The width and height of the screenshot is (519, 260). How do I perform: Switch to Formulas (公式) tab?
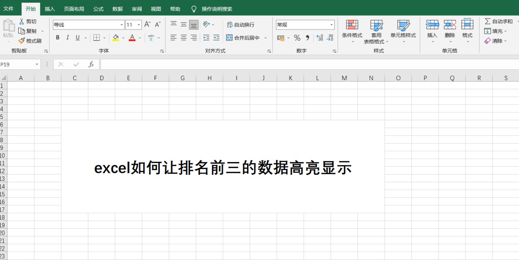click(98, 9)
